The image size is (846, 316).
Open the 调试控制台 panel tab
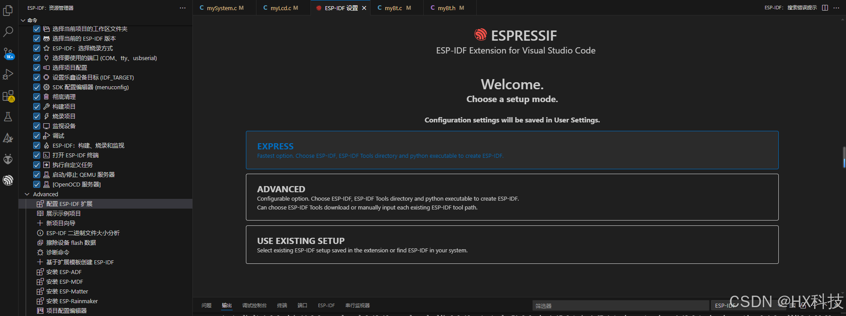tap(254, 305)
